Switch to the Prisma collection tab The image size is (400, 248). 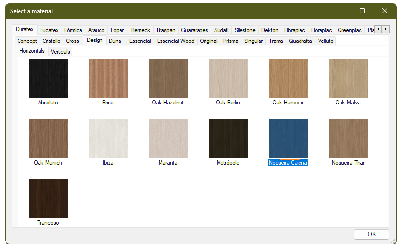231,41
